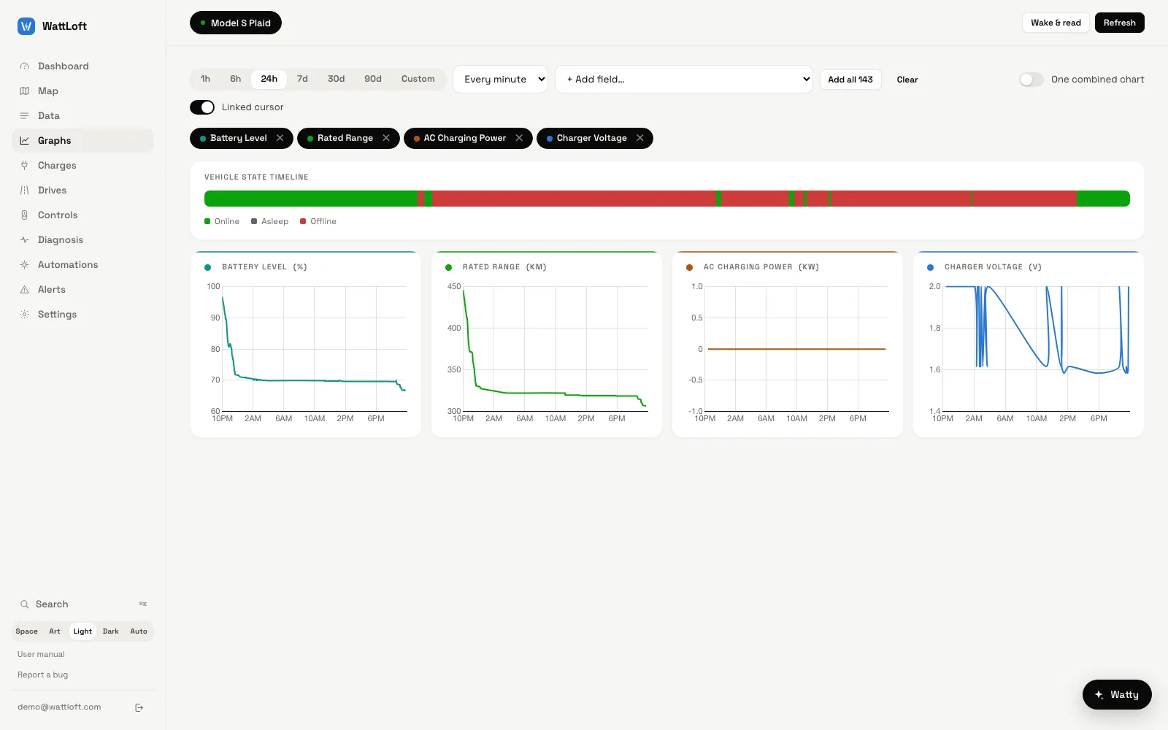Enable One combined chart switch

point(1031,80)
